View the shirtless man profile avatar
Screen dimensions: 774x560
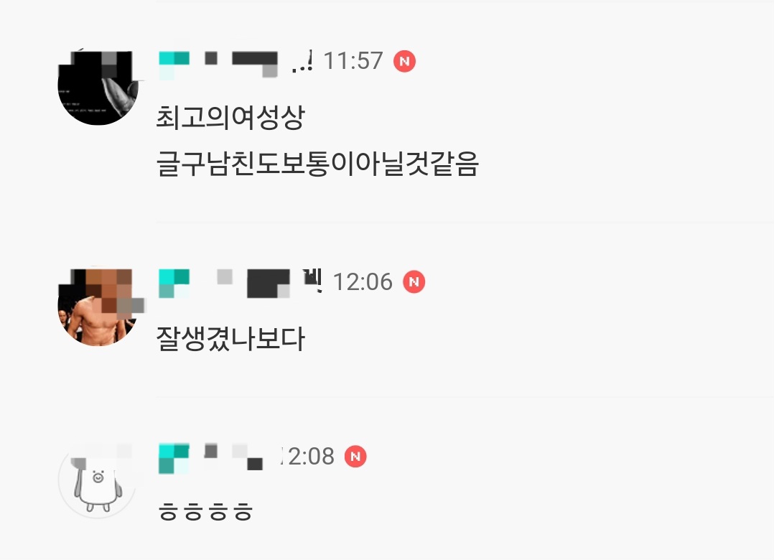pyautogui.click(x=98, y=307)
